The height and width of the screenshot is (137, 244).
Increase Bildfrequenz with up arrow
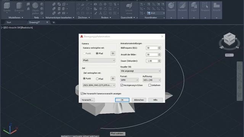159,47
